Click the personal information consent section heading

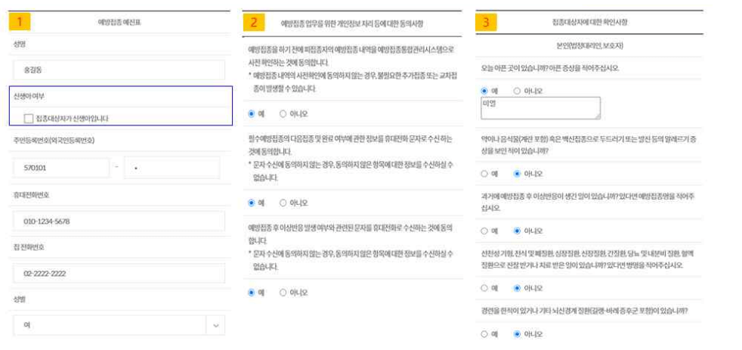coord(352,23)
